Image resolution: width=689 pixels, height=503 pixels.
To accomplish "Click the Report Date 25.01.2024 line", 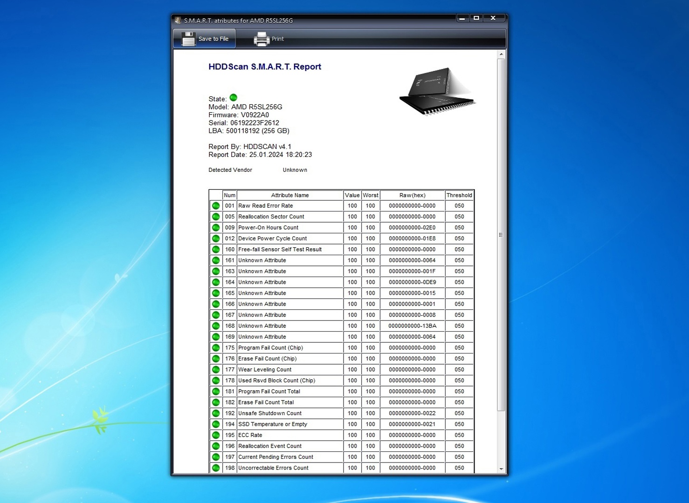I will point(260,155).
